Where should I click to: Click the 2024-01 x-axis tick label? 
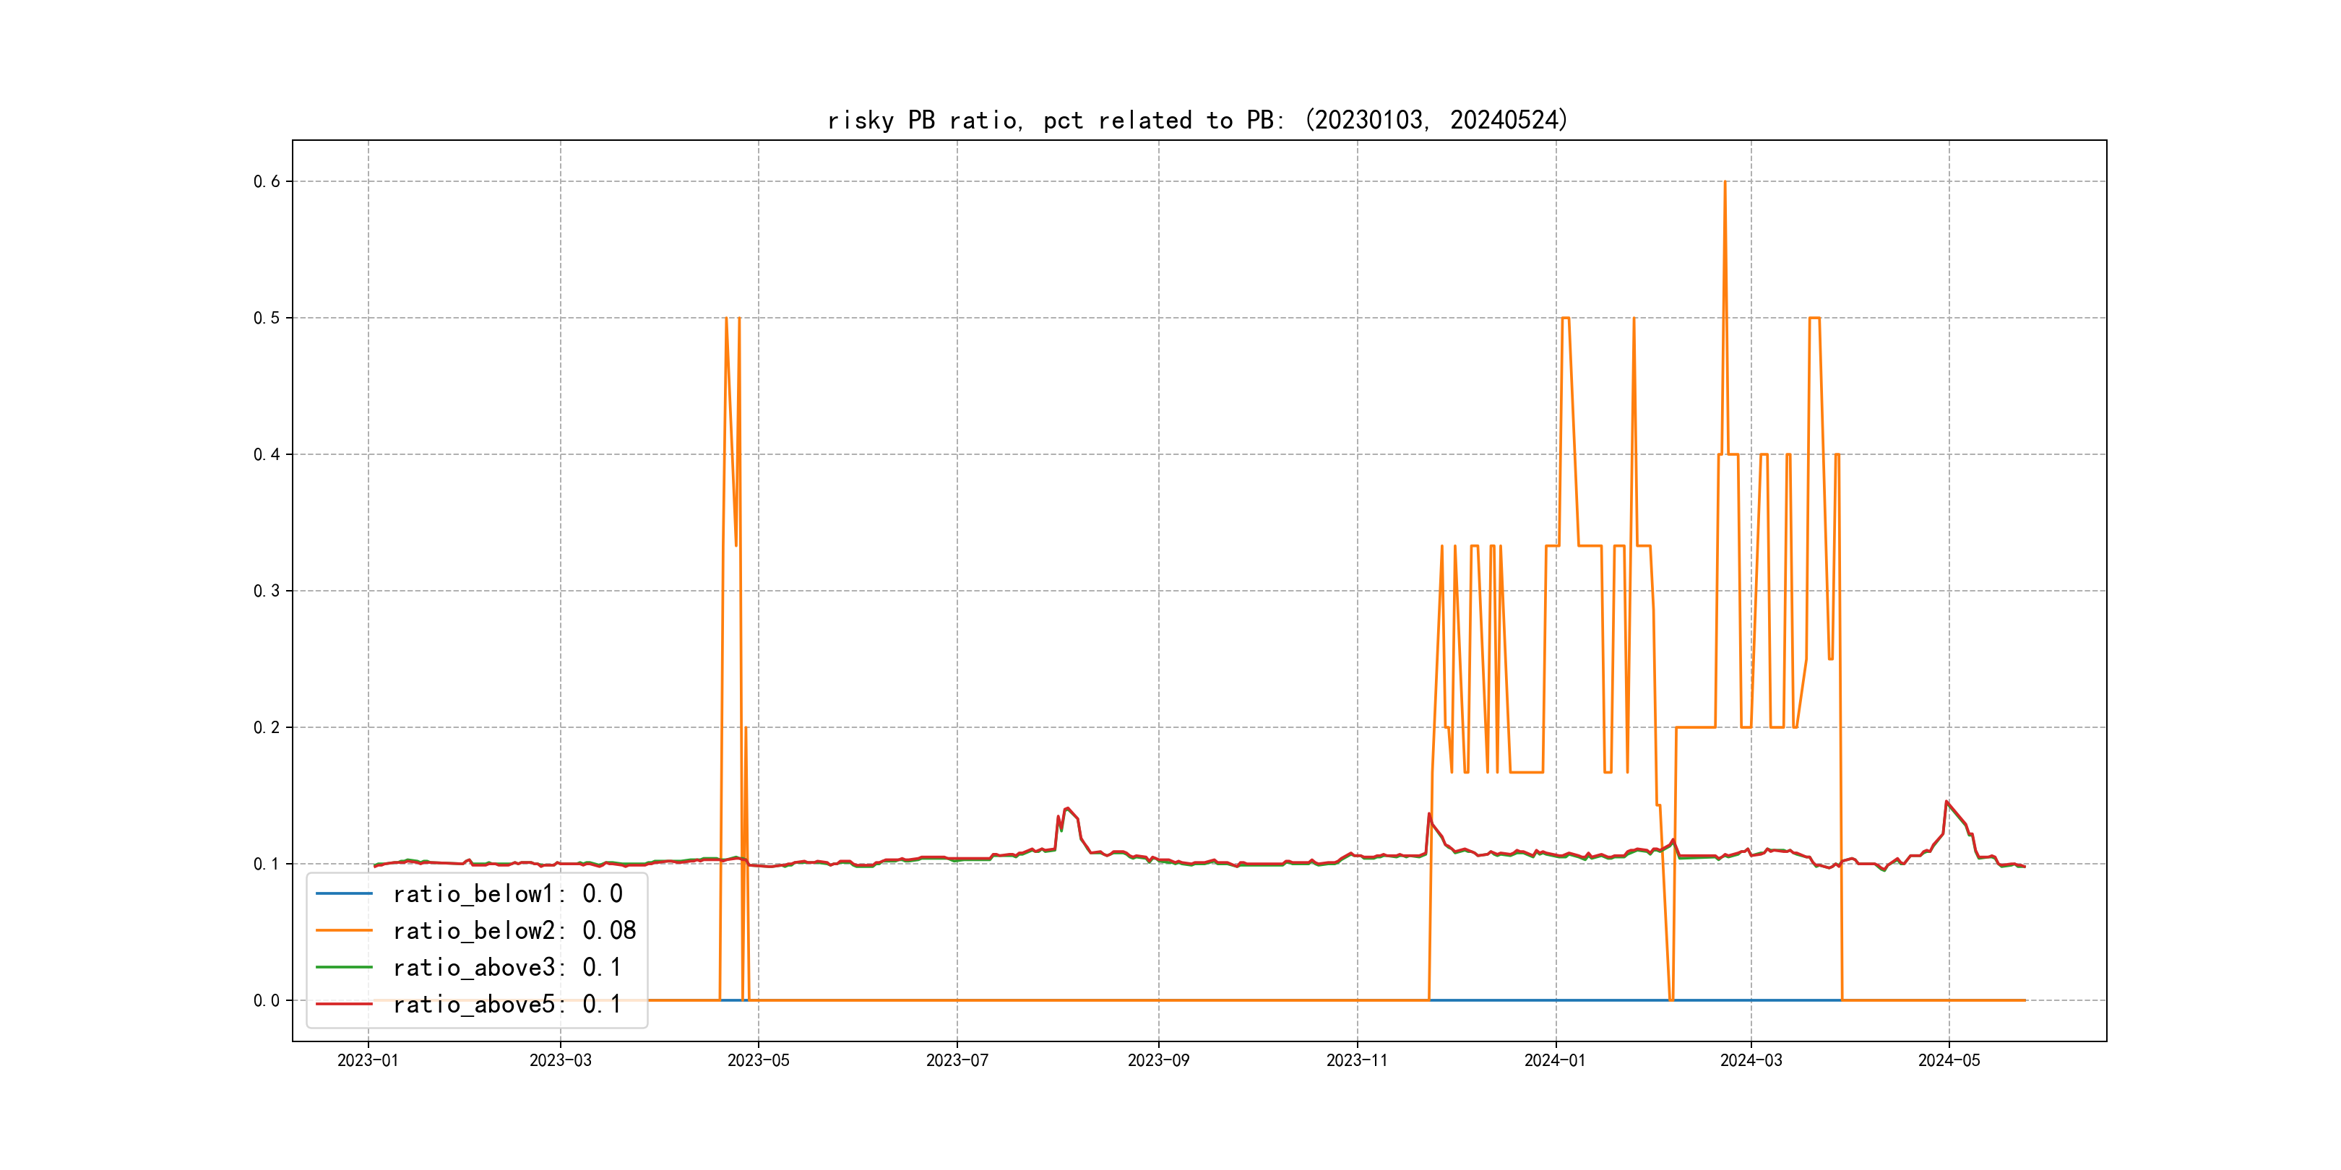pyautogui.click(x=1555, y=1060)
